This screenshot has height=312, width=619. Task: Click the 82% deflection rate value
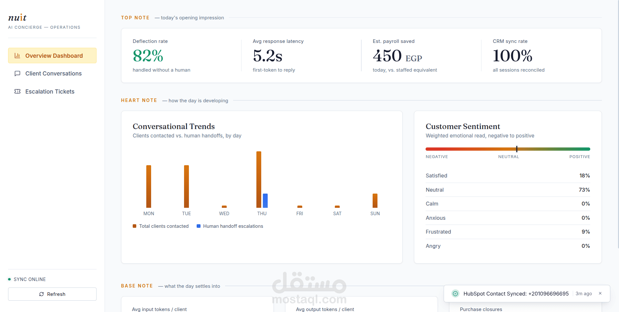(x=148, y=56)
